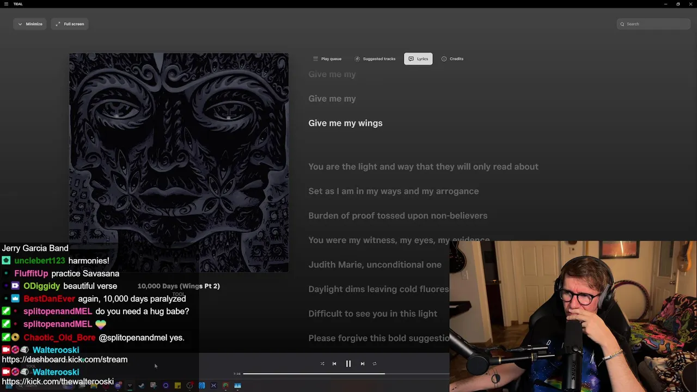Image resolution: width=697 pixels, height=392 pixels.
Task: Pause the currently playing song
Action: [x=348, y=364]
